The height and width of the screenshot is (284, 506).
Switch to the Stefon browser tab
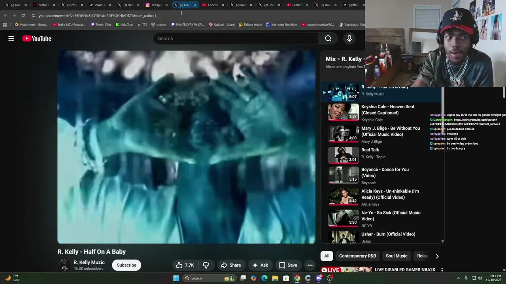pos(43,5)
